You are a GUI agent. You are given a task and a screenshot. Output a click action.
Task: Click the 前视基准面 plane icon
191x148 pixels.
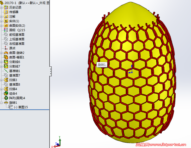click(6, 34)
